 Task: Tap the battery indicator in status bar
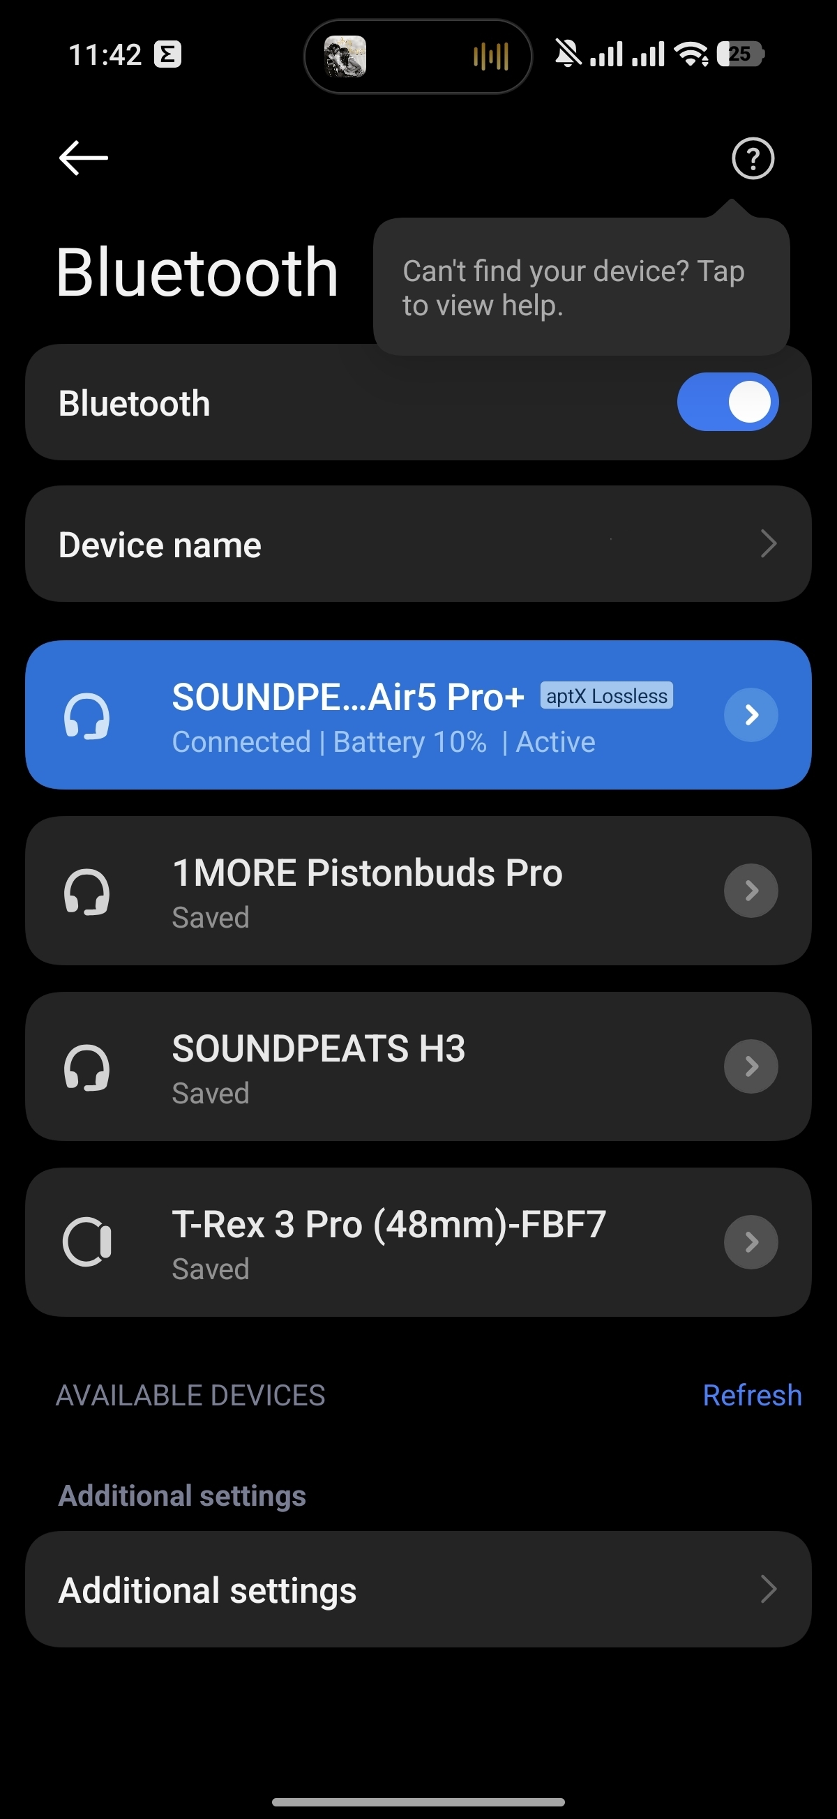tap(740, 54)
